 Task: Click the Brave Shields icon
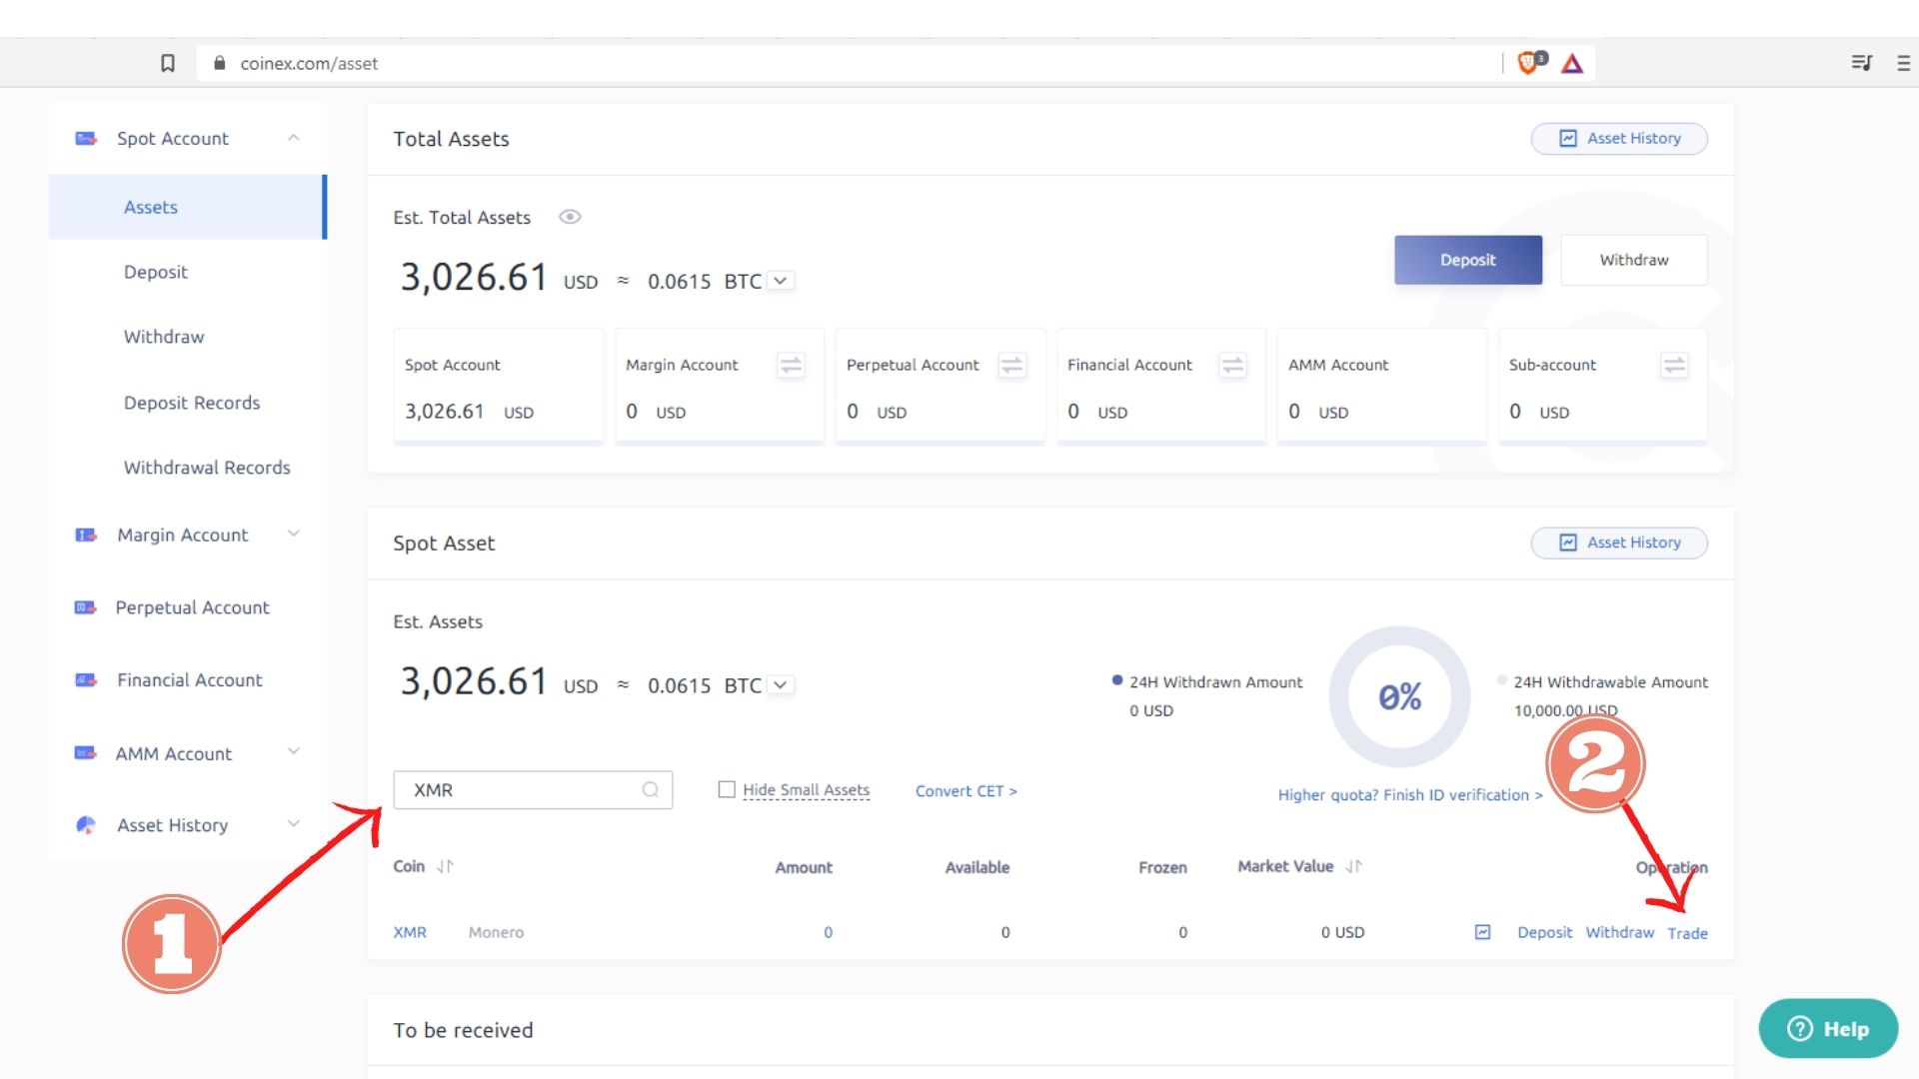[1529, 63]
